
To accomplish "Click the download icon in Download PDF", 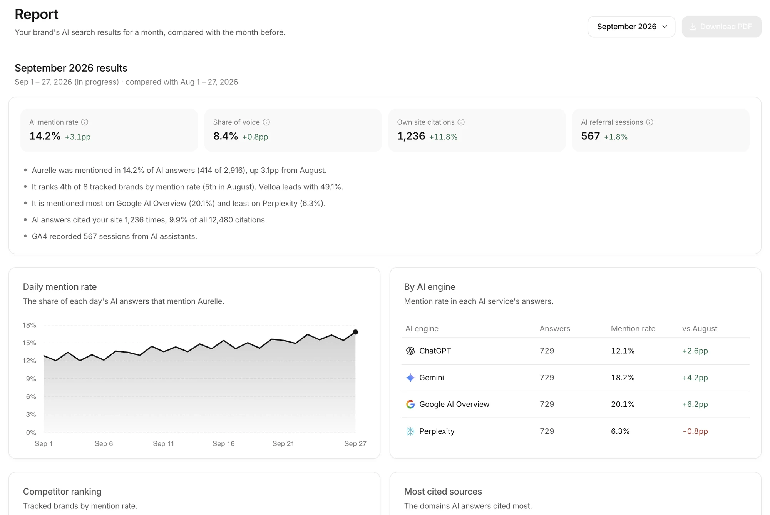I will click(x=693, y=27).
